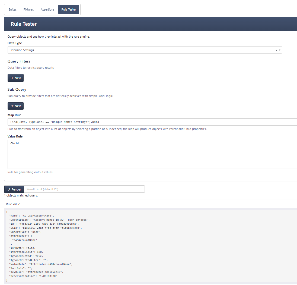Click the plus icon on Sub Query New button
The width and height of the screenshot is (297, 285).
[12, 106]
